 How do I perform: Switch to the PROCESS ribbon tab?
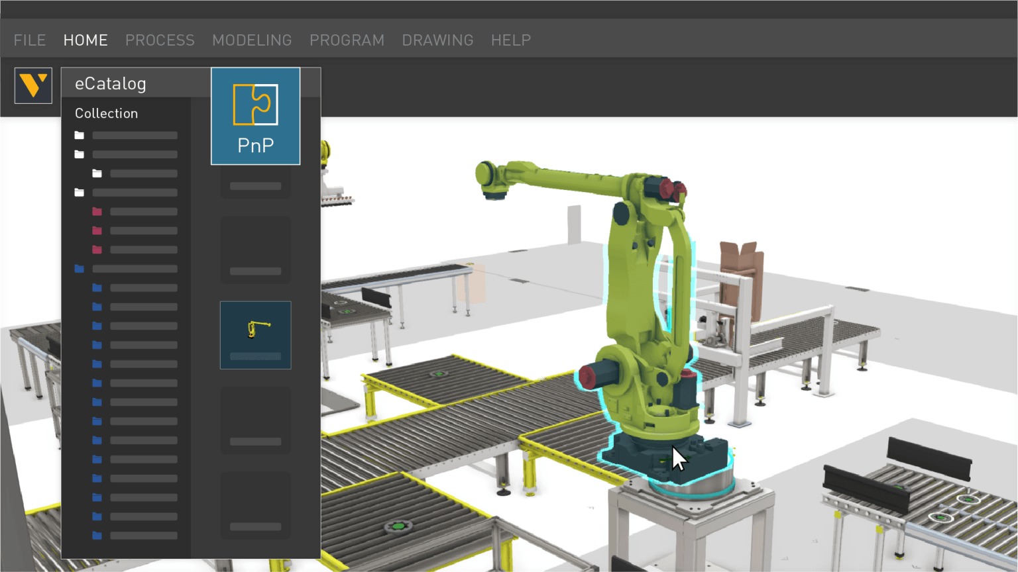[160, 40]
